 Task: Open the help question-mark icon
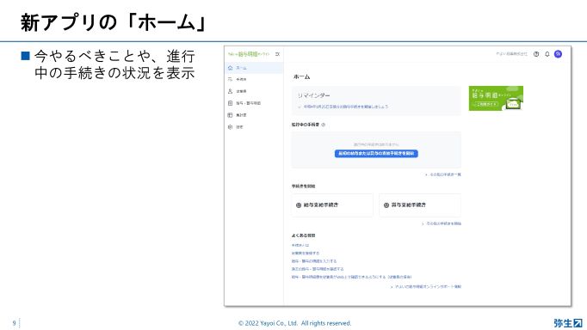click(536, 54)
